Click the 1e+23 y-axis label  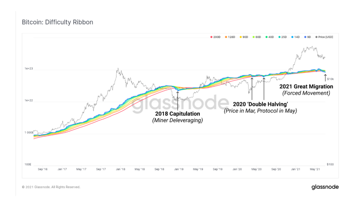point(29,68)
